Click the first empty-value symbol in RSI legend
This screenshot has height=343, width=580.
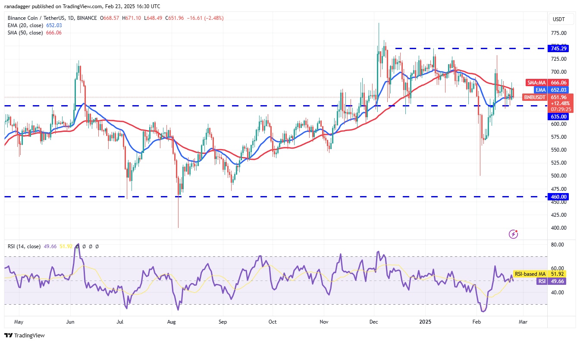tap(78, 246)
